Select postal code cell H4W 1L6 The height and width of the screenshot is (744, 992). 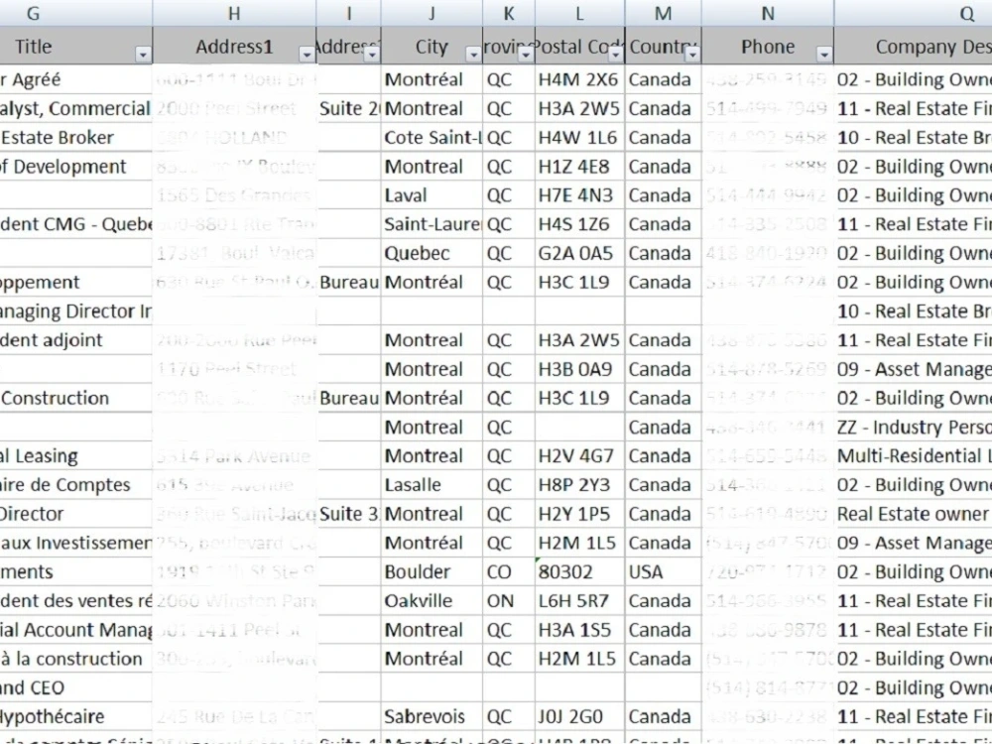point(580,137)
